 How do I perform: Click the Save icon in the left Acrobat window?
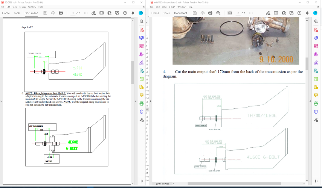(x=45, y=13)
